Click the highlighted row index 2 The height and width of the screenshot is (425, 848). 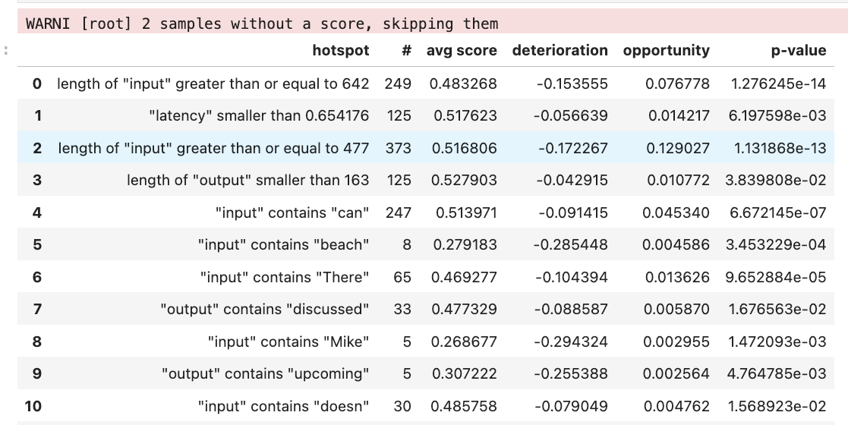37,148
